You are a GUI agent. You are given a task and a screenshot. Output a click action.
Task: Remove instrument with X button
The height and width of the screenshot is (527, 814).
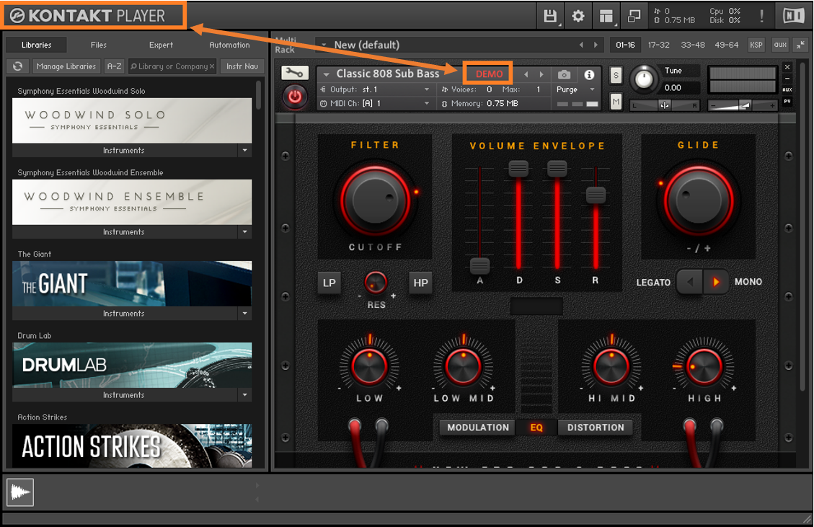coord(787,67)
